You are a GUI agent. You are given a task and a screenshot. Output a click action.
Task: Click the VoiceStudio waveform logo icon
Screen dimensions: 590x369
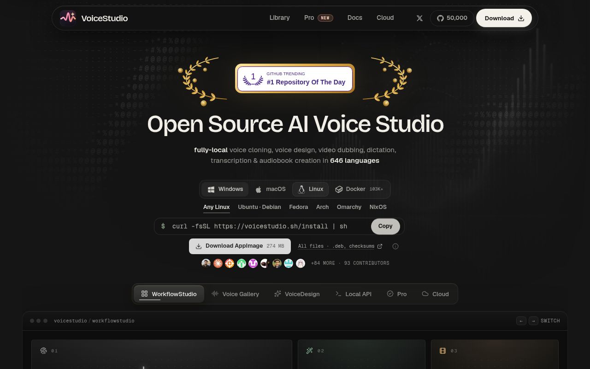68,18
